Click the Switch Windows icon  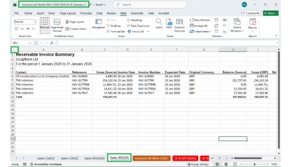(237, 22)
